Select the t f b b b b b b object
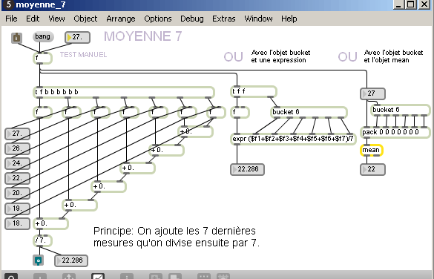Viewport: 434px width, 279px height. [124, 92]
